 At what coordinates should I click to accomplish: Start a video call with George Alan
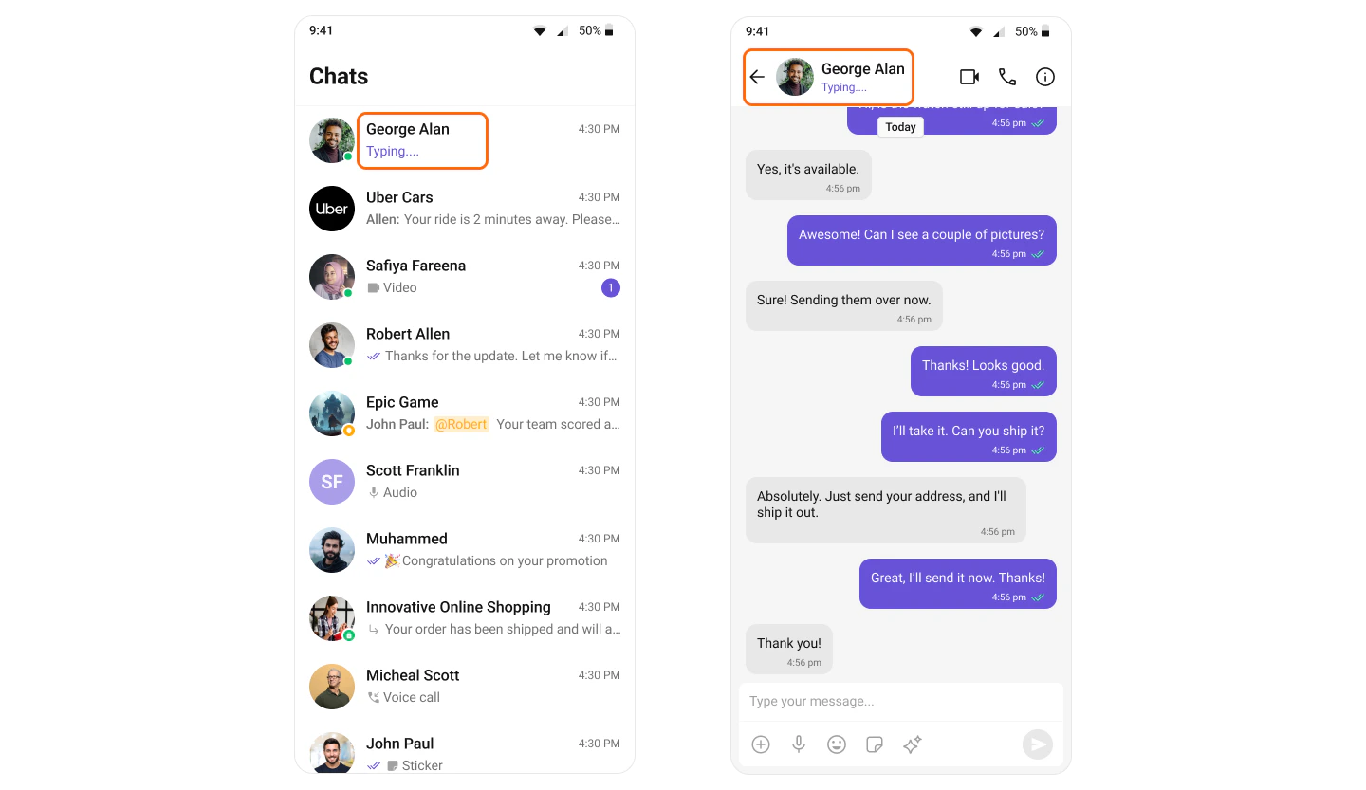click(x=969, y=77)
